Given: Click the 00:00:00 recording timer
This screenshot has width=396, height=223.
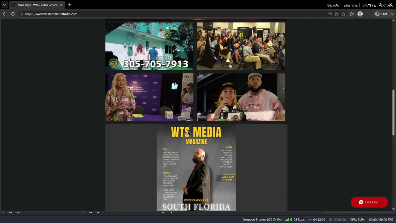Looking at the screenshot, I should pyautogui.click(x=340, y=220).
